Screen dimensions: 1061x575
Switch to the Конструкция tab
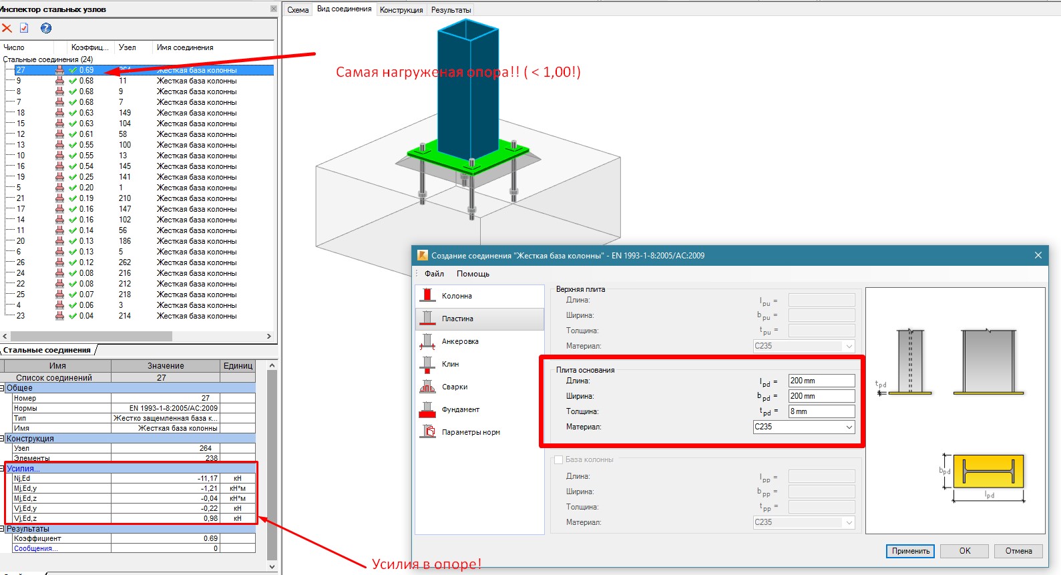[401, 10]
